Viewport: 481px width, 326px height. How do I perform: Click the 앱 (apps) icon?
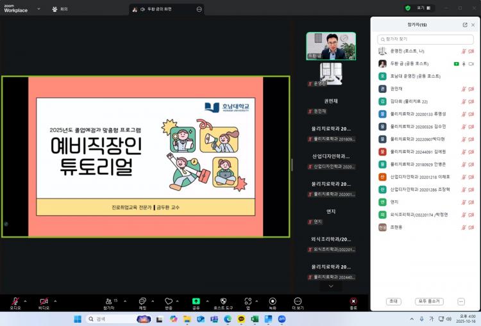tap(248, 300)
